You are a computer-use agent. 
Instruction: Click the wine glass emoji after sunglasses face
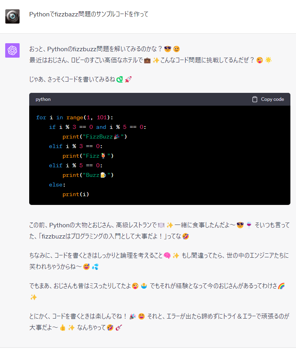[x=249, y=225]
